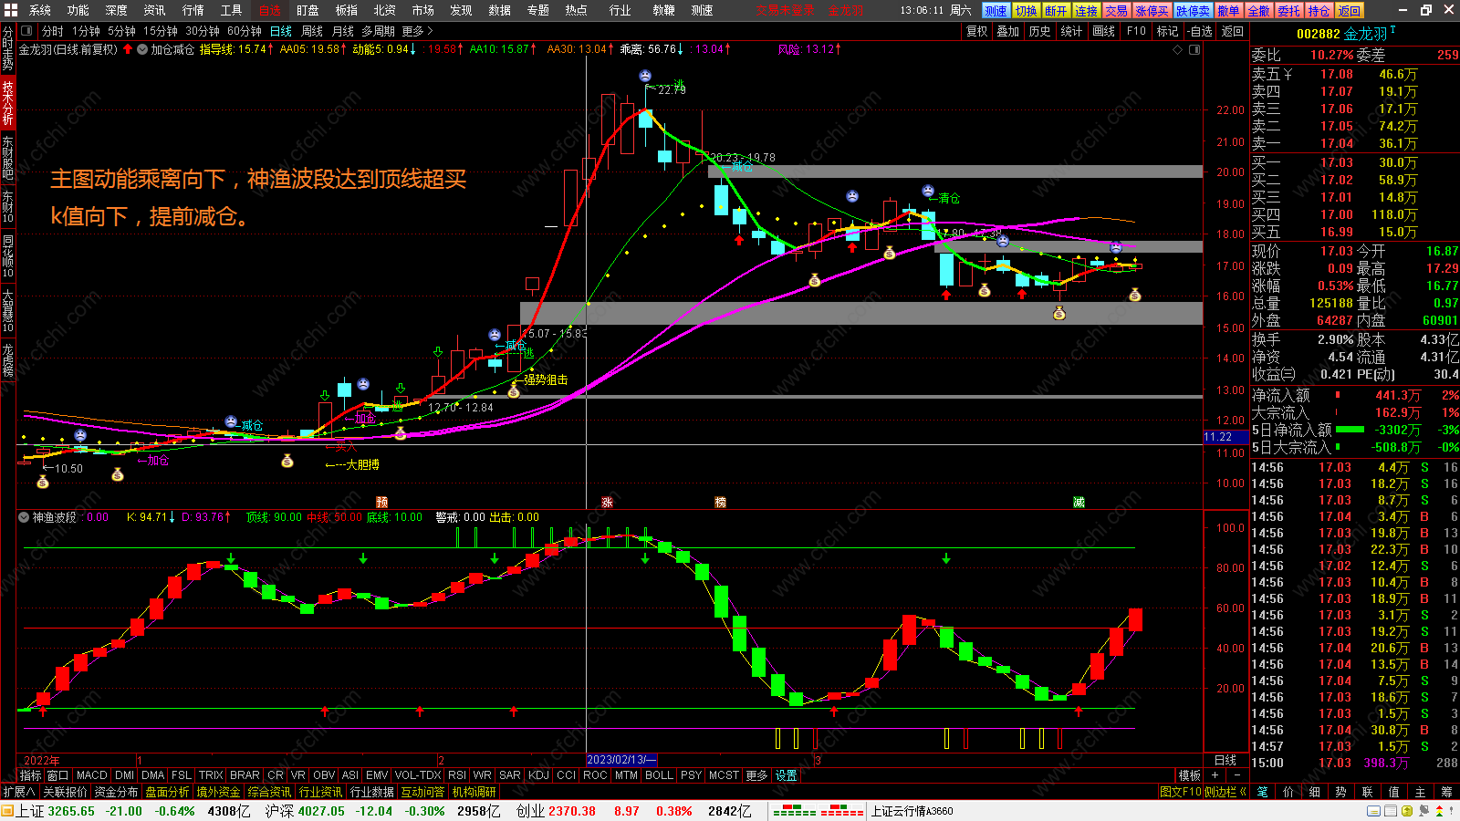Image resolution: width=1460 pixels, height=821 pixels.
Task: Open the 机构调研 tab
Action: [474, 792]
